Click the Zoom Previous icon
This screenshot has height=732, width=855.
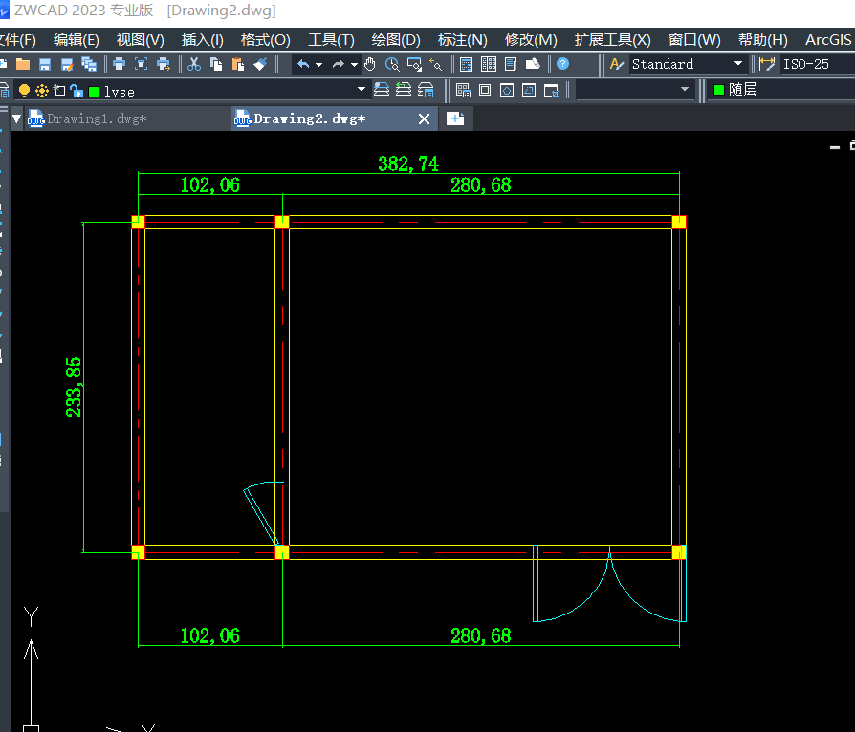pos(436,64)
